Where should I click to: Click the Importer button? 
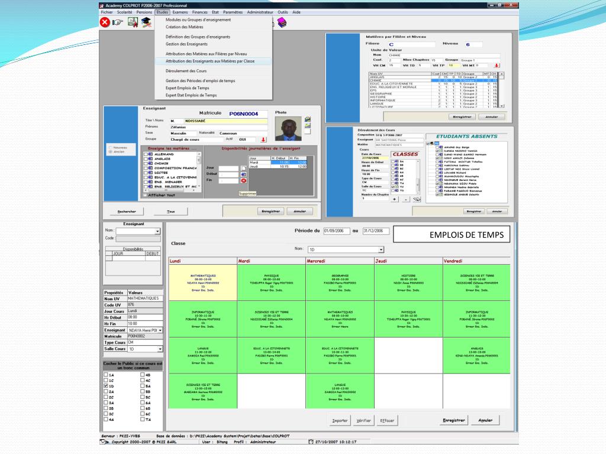pyautogui.click(x=340, y=420)
